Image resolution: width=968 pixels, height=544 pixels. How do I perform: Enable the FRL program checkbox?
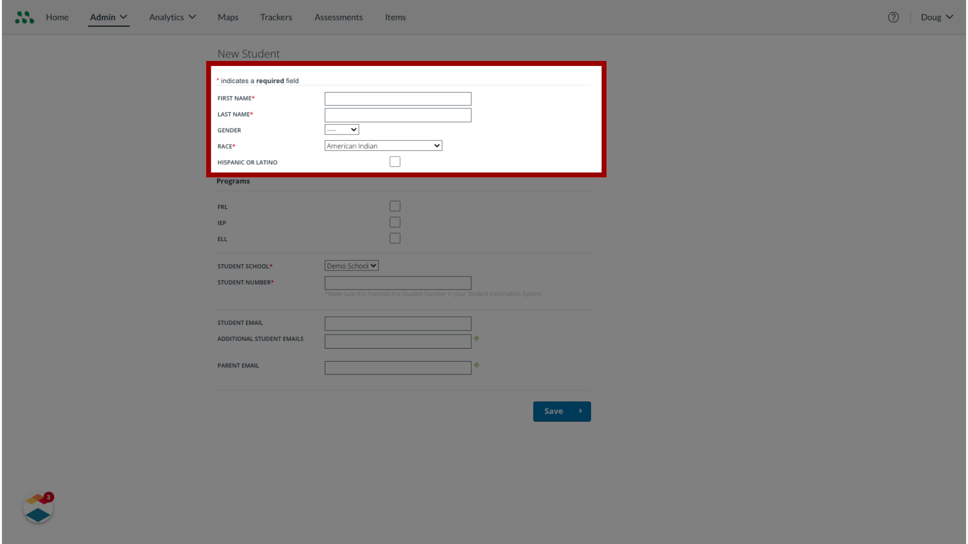pos(395,206)
